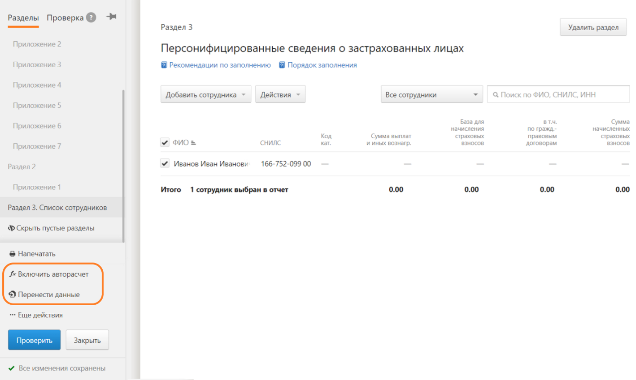
Task: Click the sidebar vertical scrollbar
Action: tap(123, 166)
